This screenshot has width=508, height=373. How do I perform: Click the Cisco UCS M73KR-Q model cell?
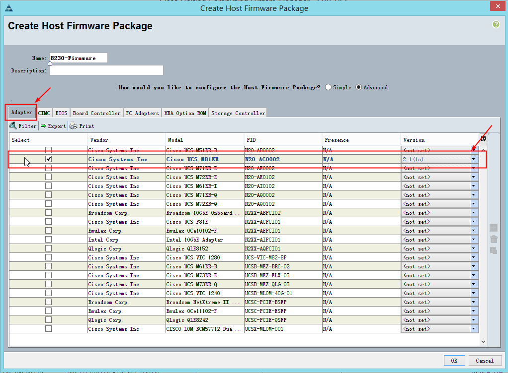pos(204,284)
